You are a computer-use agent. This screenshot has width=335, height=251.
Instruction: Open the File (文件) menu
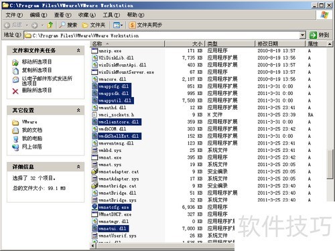[14, 15]
